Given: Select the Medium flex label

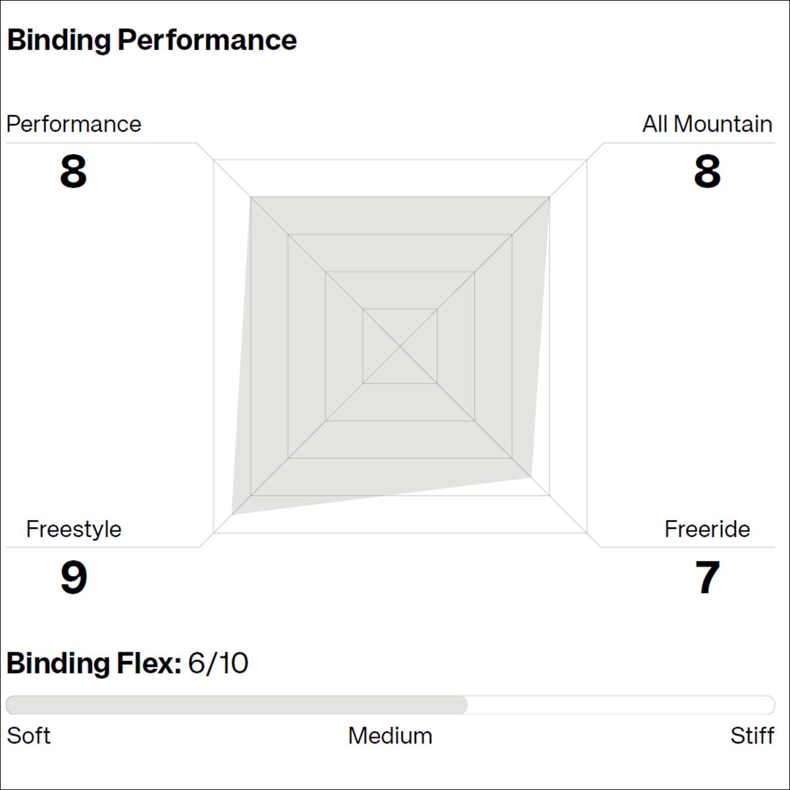Looking at the screenshot, I should 390,735.
